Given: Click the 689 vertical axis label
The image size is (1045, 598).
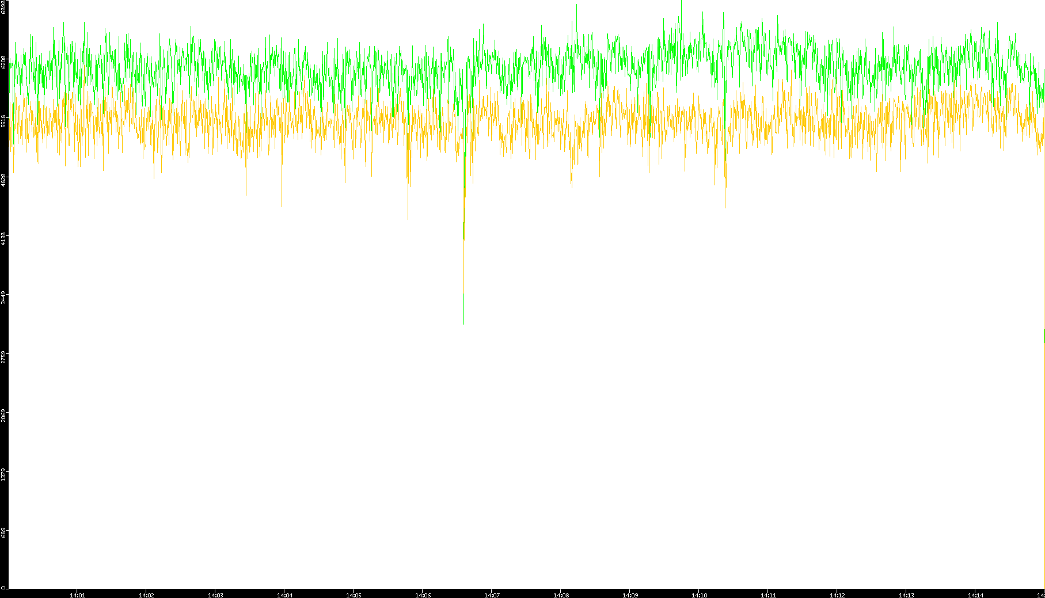Looking at the screenshot, I should (3, 533).
